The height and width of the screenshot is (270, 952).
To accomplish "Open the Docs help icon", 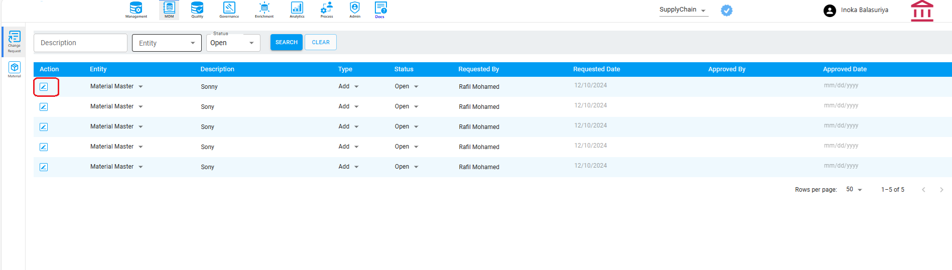I will [x=380, y=10].
